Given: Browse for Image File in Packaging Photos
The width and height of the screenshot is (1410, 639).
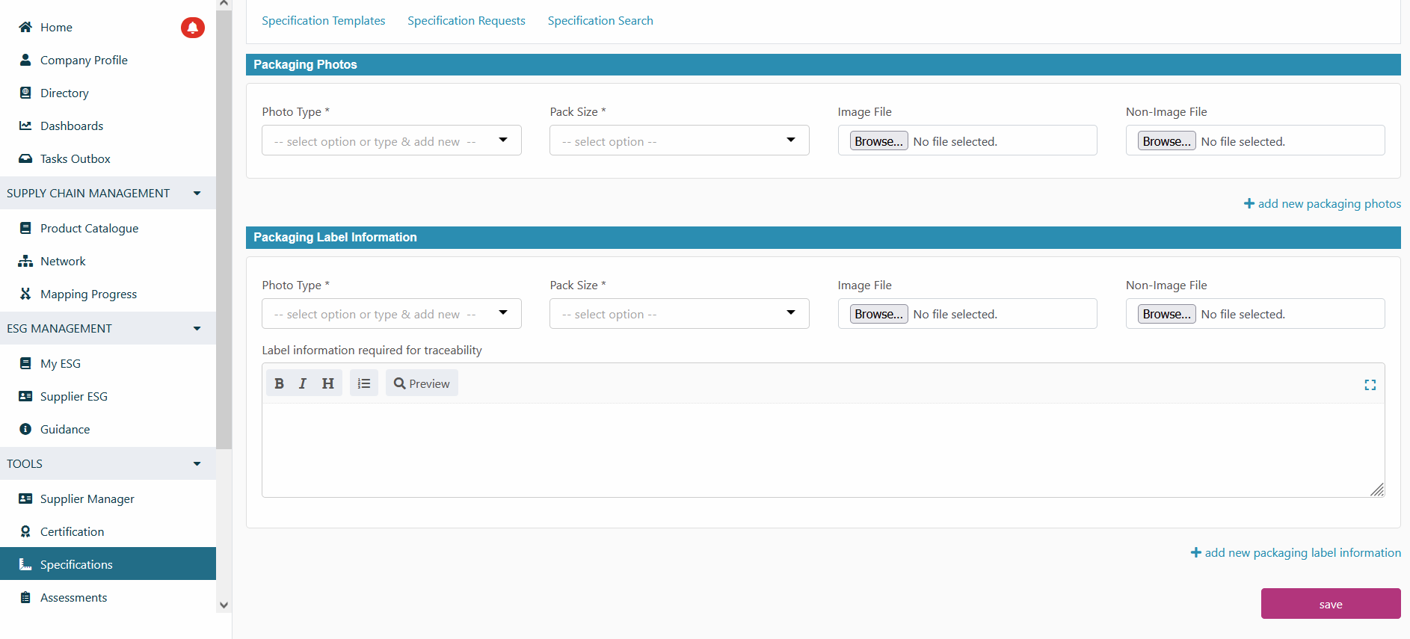Looking at the screenshot, I should coord(878,141).
